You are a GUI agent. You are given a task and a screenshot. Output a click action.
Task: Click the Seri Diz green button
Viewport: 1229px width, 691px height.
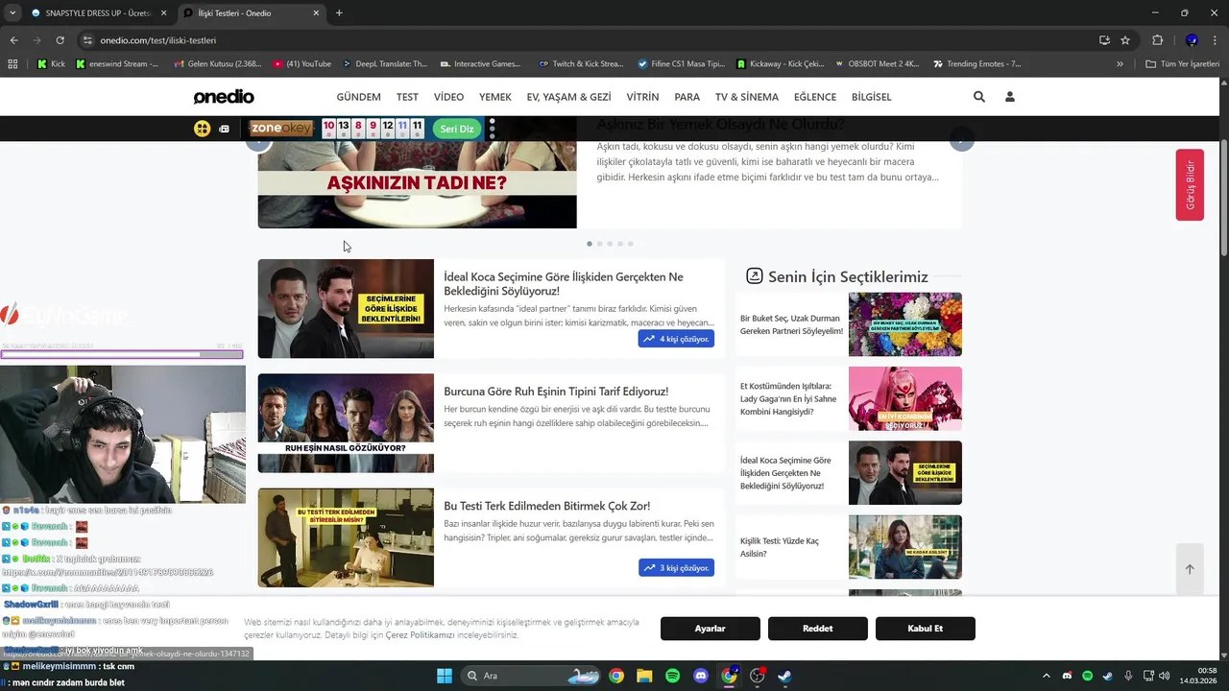tap(457, 129)
